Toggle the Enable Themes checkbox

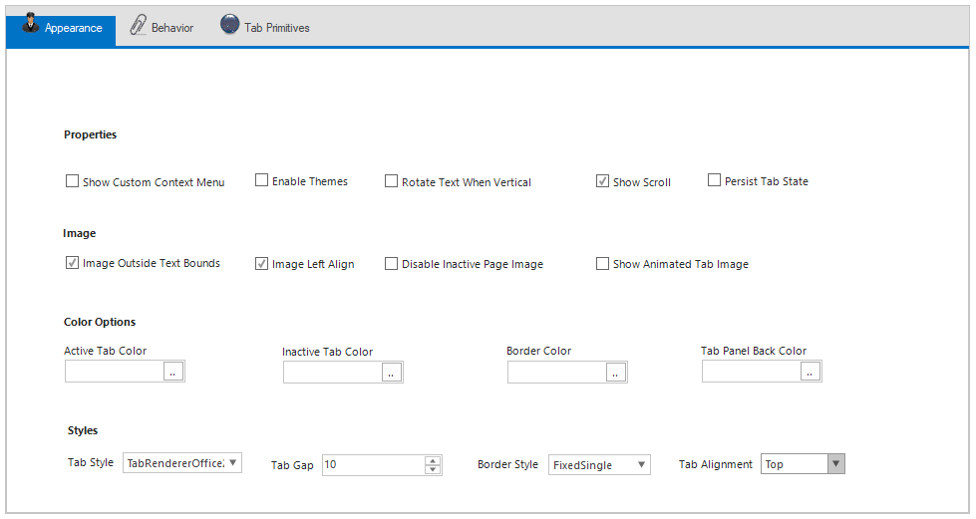pyautogui.click(x=261, y=180)
